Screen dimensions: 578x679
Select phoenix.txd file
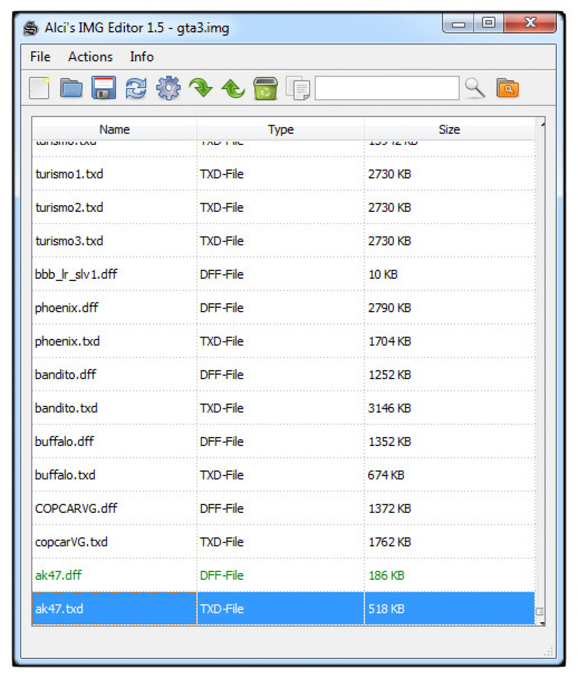tap(283, 341)
